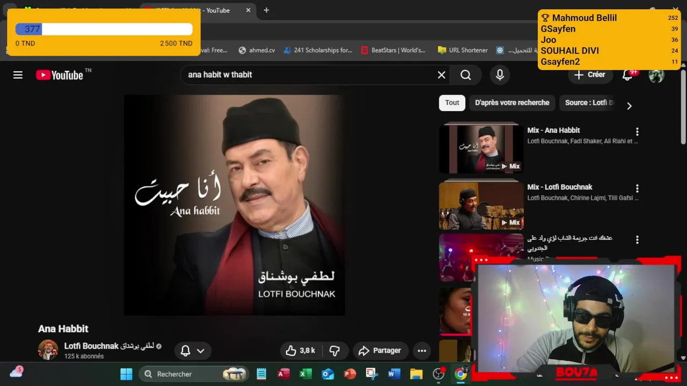Click "Mahmoud Bellil" in the leaderboard

tap(584, 18)
